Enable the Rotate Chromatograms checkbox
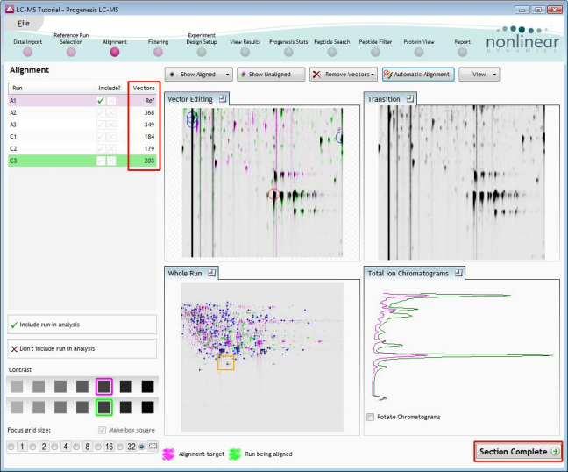 [x=370, y=417]
